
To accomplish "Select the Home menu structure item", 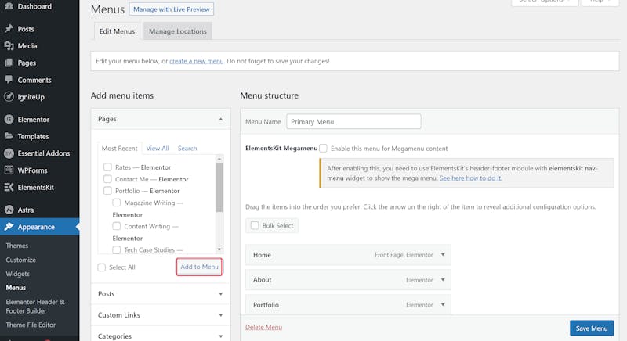I will pos(348,254).
